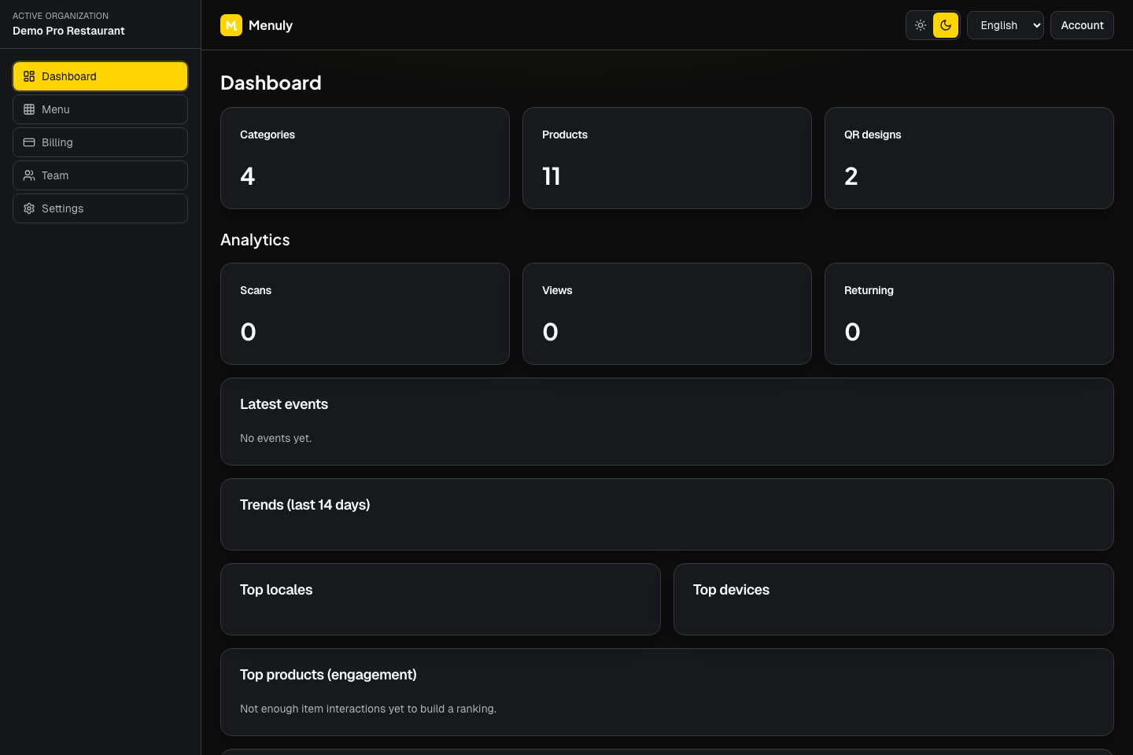
Task: Click the Dashboard grid icon in sidebar
Action: [29, 76]
